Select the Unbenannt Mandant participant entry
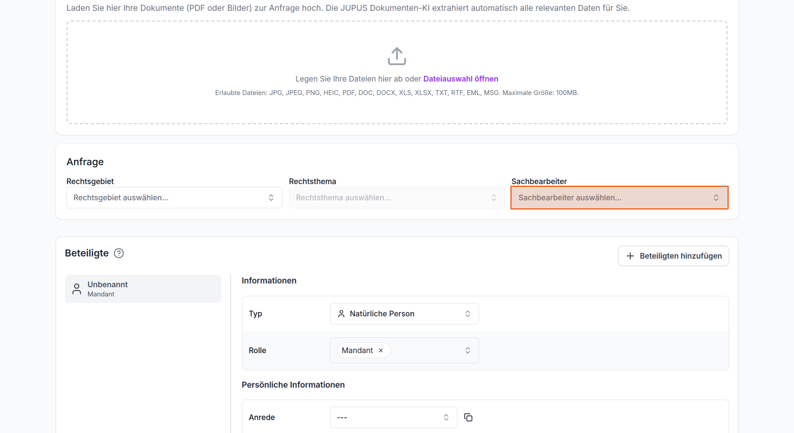 pos(143,289)
